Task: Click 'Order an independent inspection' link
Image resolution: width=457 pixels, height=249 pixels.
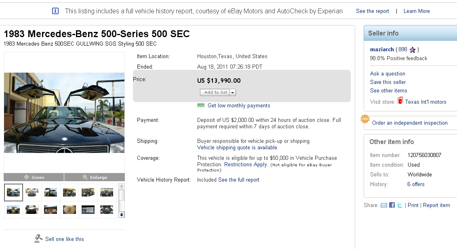Action: click(410, 123)
